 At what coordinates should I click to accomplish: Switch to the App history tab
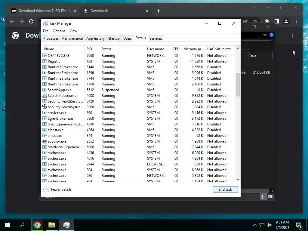[x=95, y=38]
